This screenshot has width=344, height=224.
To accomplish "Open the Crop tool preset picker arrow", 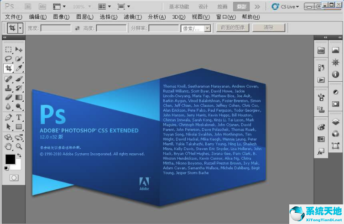I will tap(21, 28).
